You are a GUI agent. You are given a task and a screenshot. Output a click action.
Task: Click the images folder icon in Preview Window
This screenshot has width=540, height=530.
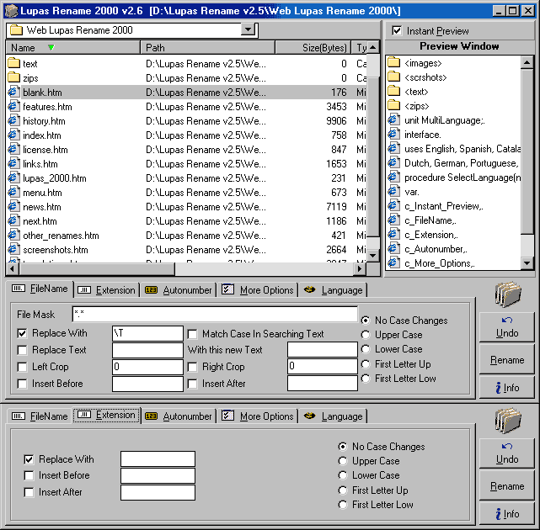click(x=393, y=63)
